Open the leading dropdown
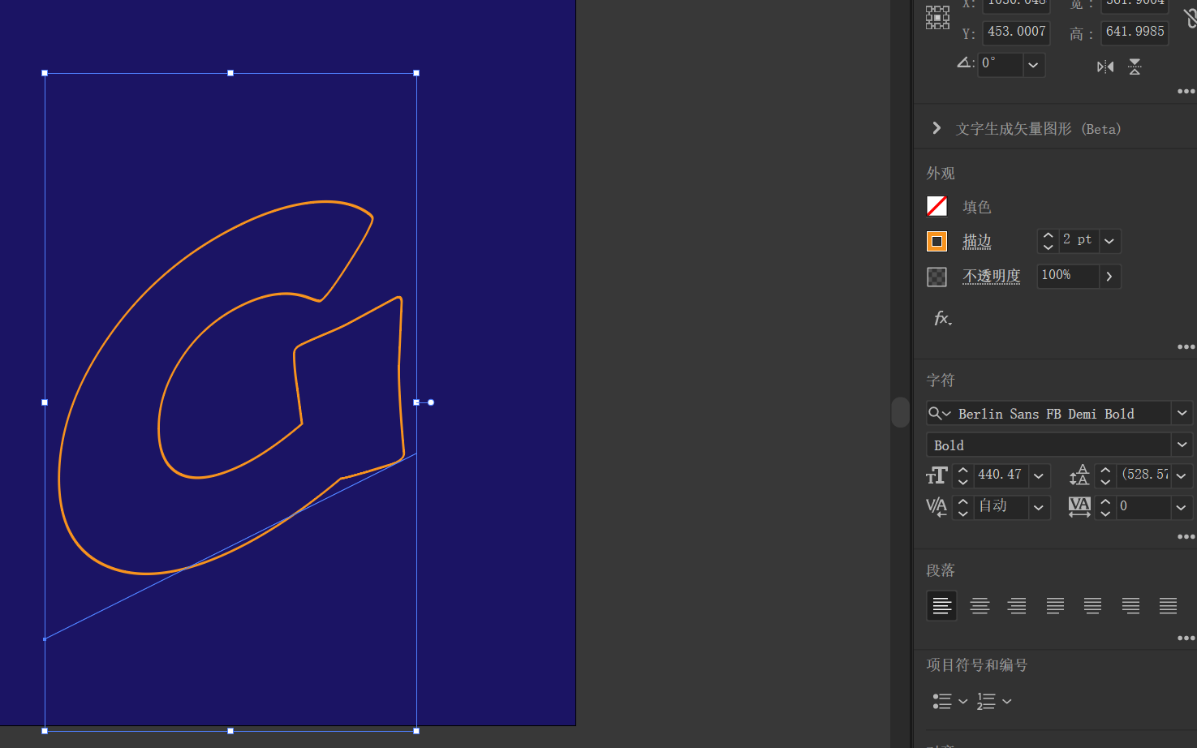Image resolution: width=1197 pixels, height=748 pixels. (x=1182, y=476)
